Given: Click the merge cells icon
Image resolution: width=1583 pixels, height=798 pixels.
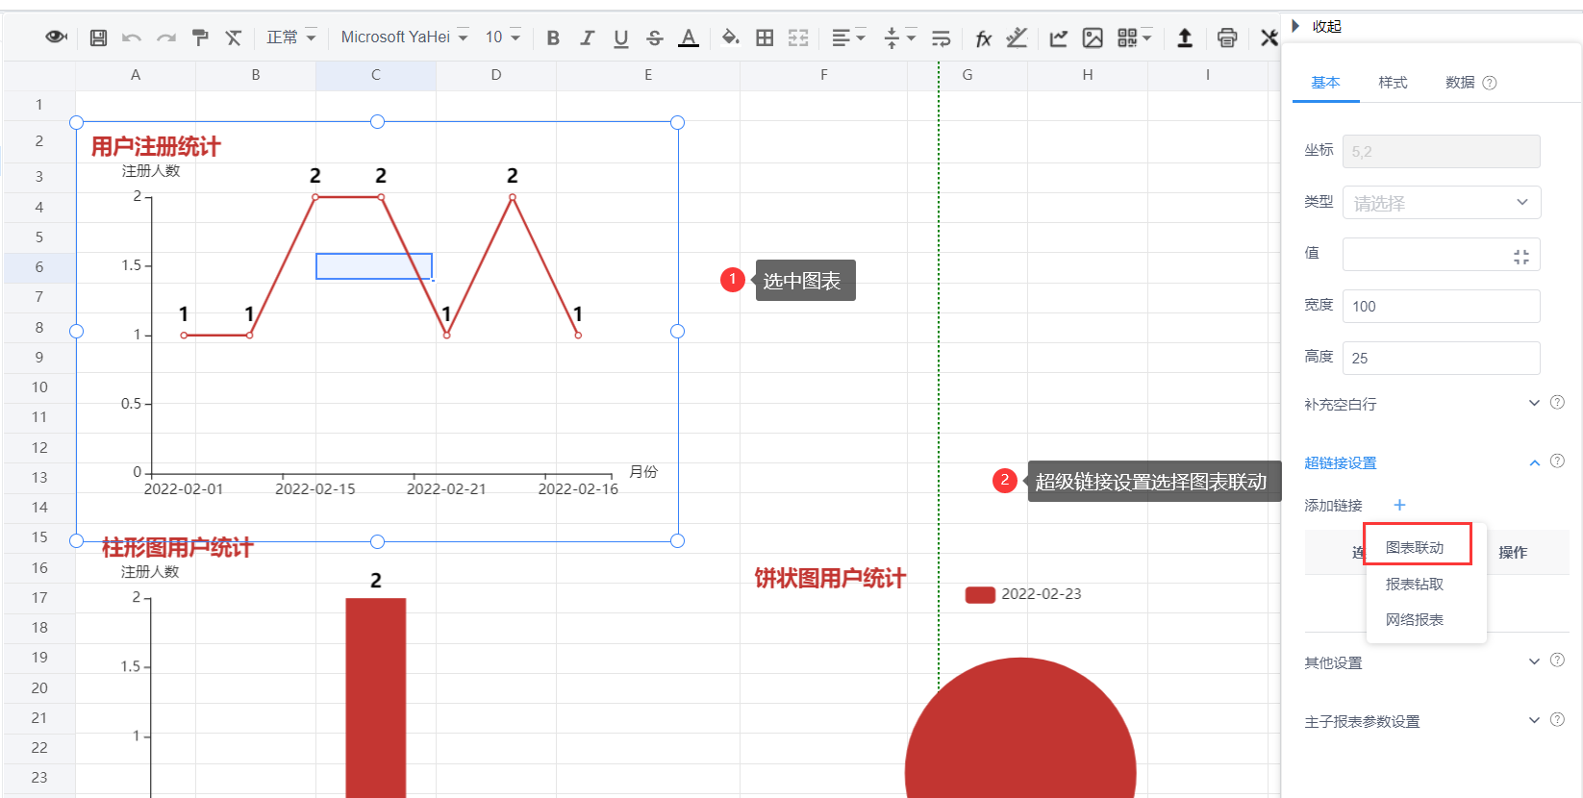Looking at the screenshot, I should (x=798, y=37).
